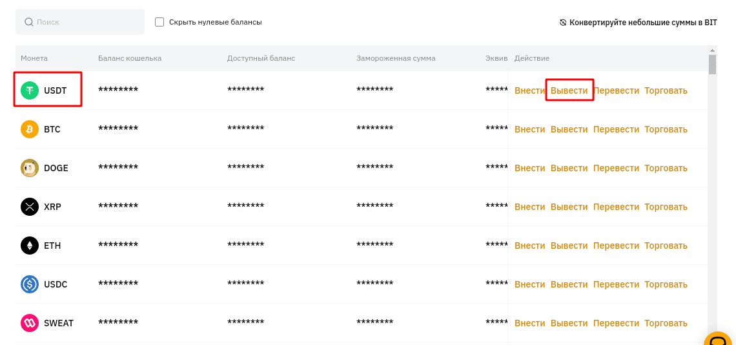Click the XRP coin icon
736x345 pixels.
tap(30, 207)
